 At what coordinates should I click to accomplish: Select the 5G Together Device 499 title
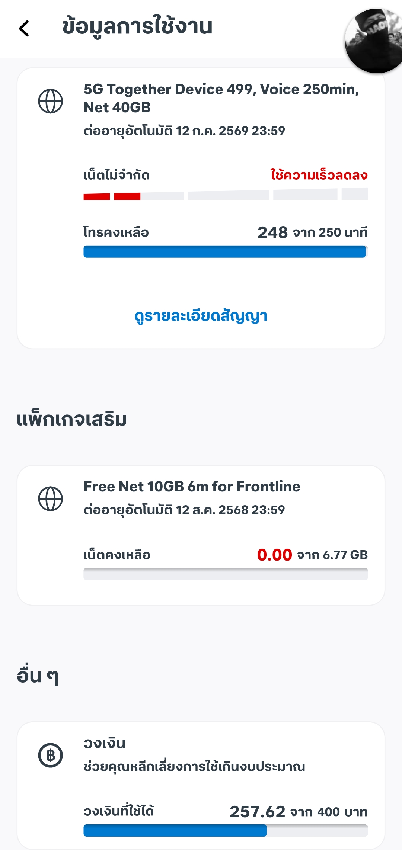point(221,98)
